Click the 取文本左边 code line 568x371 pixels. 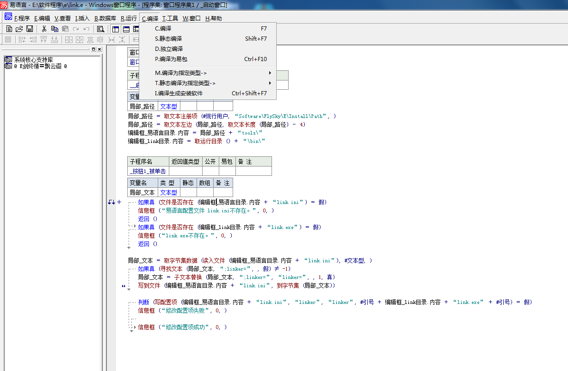(x=216, y=124)
